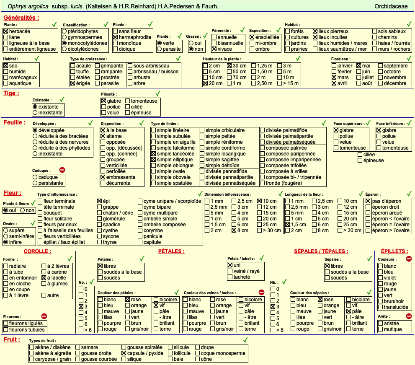Choose the caduque radio button
Image resolution: width=415 pixels, height=365 pixels.
tap(35, 177)
